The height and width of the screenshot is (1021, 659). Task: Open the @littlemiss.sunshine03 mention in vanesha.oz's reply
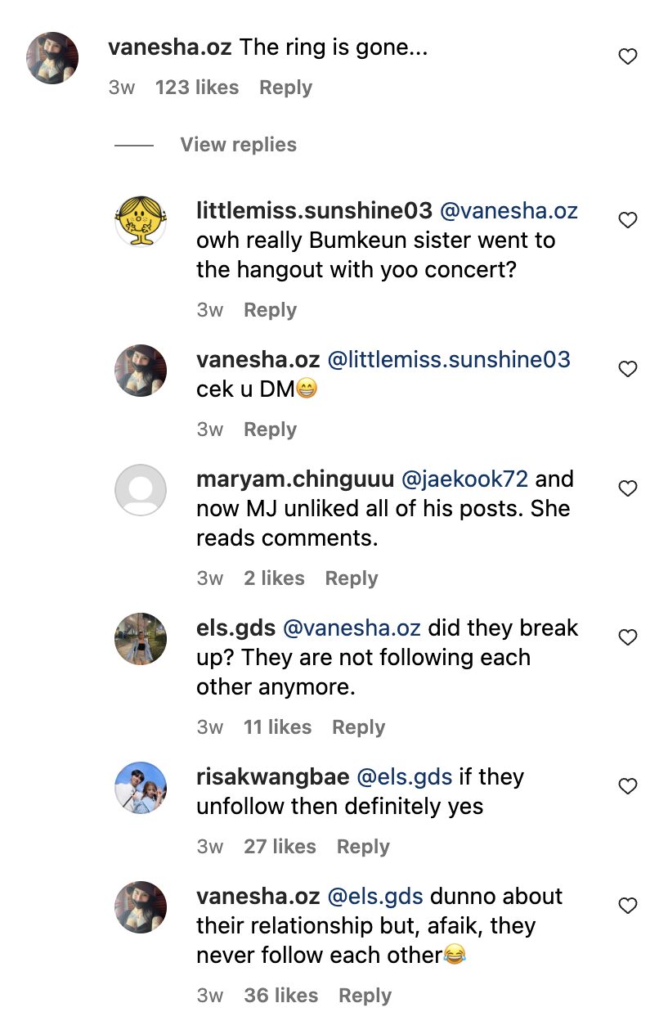click(x=449, y=359)
